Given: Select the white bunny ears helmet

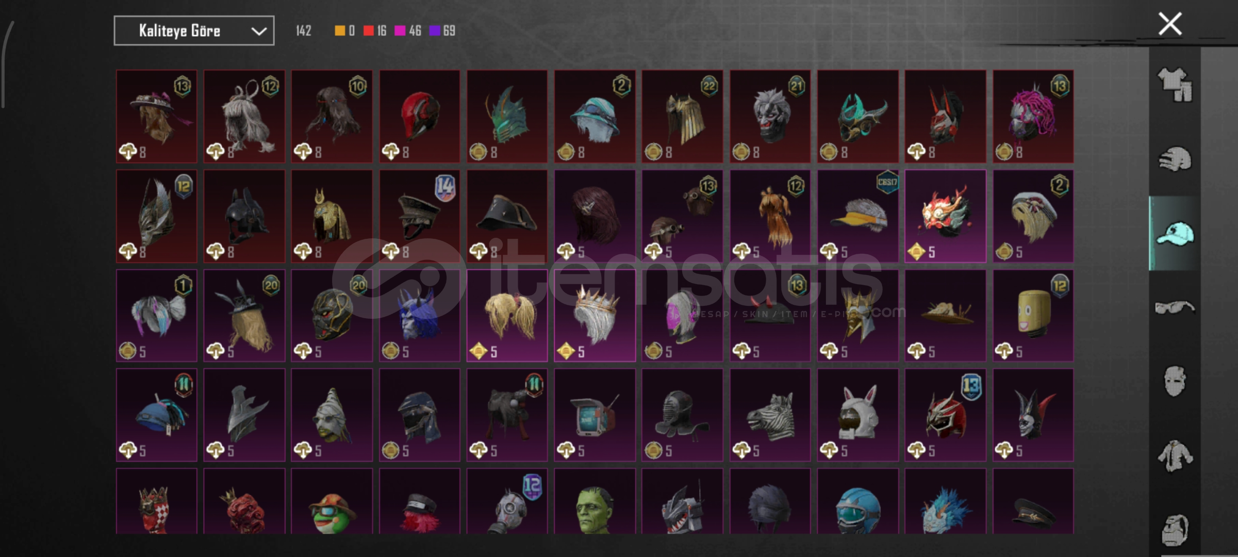Looking at the screenshot, I should click(857, 415).
